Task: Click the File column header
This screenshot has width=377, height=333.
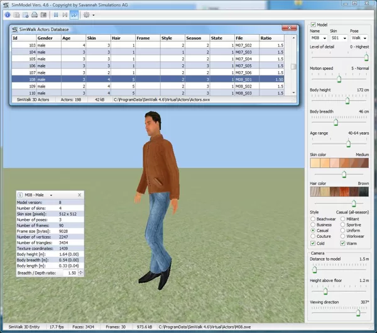Action: (x=247, y=38)
